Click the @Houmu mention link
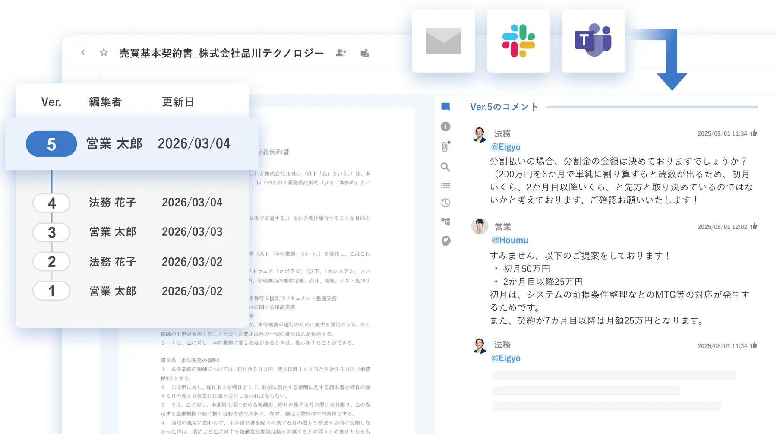 point(510,240)
